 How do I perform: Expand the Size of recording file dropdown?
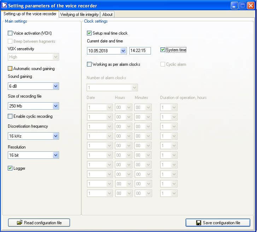pyautogui.click(x=56, y=106)
